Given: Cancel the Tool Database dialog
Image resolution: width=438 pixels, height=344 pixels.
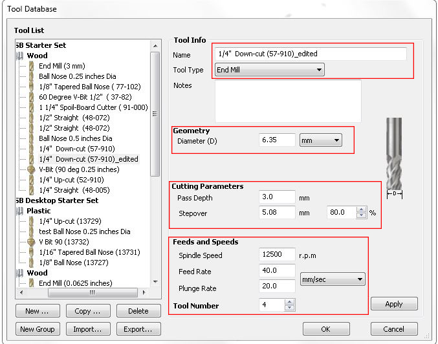Looking at the screenshot, I should [394, 329].
